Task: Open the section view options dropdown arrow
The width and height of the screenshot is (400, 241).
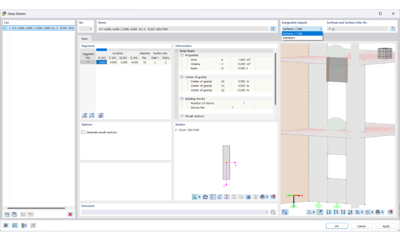Action: pyautogui.click(x=199, y=197)
